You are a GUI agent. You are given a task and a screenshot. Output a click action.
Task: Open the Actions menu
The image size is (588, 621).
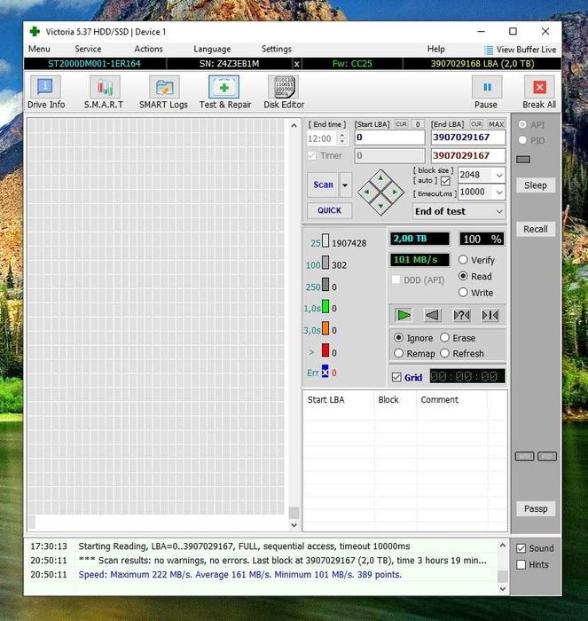coord(148,49)
